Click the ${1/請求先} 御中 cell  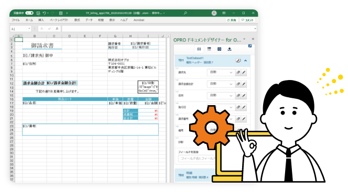(38, 55)
